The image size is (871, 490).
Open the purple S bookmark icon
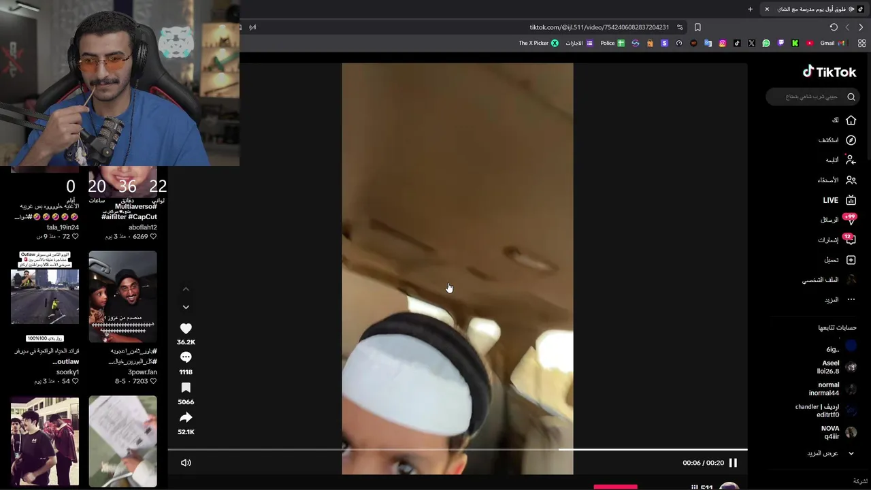pos(664,43)
